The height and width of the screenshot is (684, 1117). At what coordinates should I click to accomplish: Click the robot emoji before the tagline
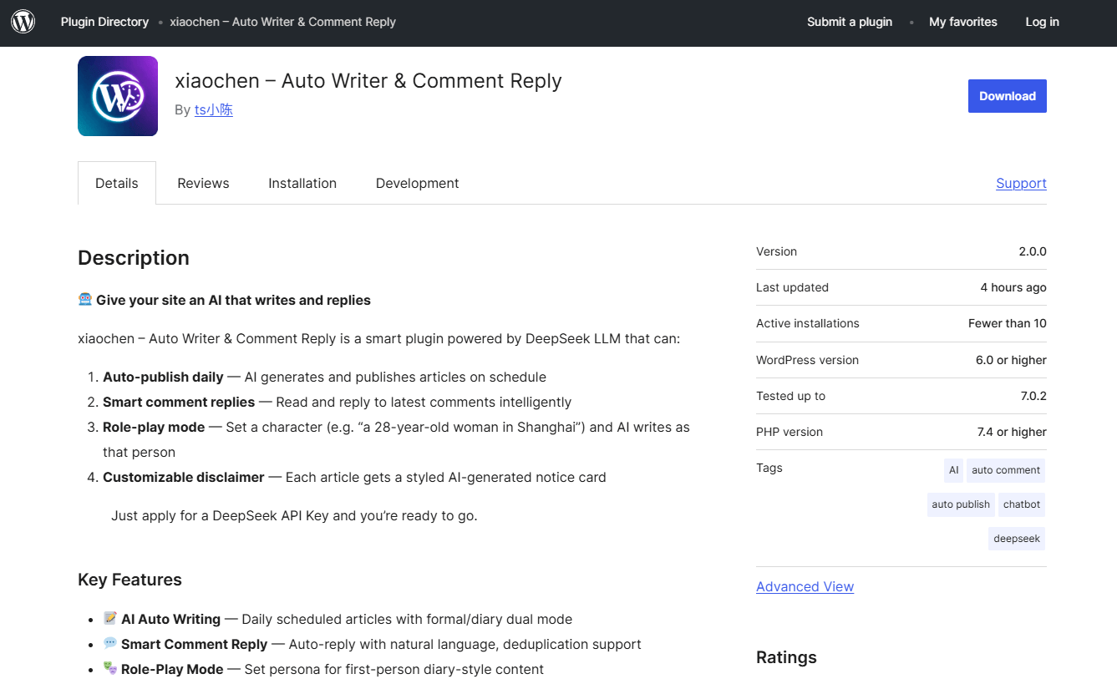(84, 299)
